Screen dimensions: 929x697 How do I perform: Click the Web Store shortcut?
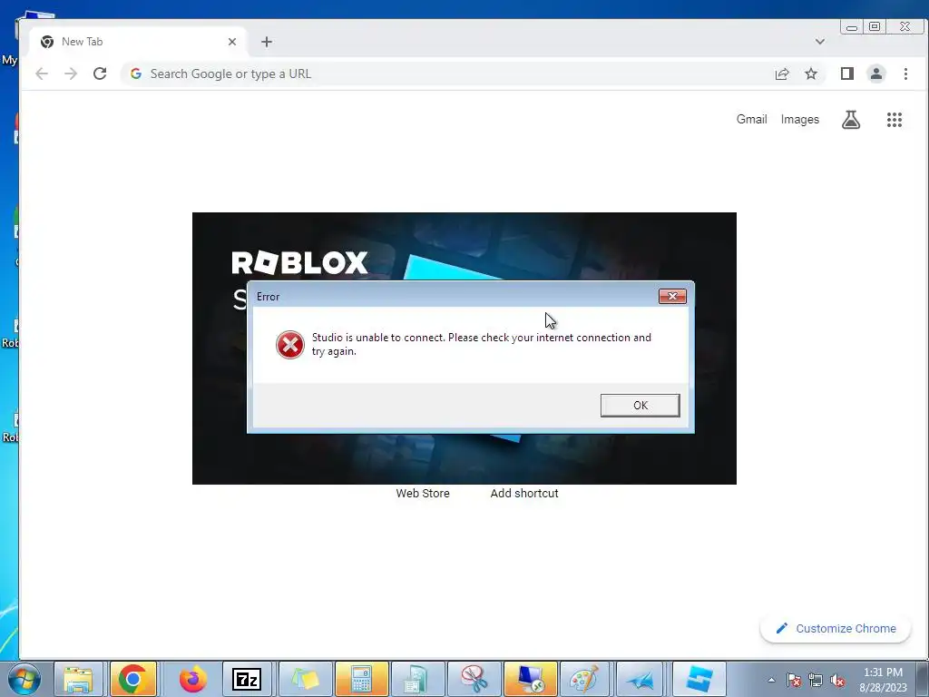423,493
